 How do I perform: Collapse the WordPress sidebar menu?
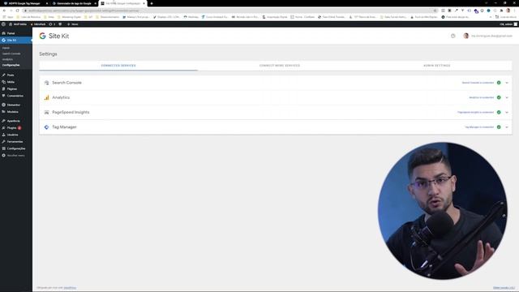click(x=15, y=155)
